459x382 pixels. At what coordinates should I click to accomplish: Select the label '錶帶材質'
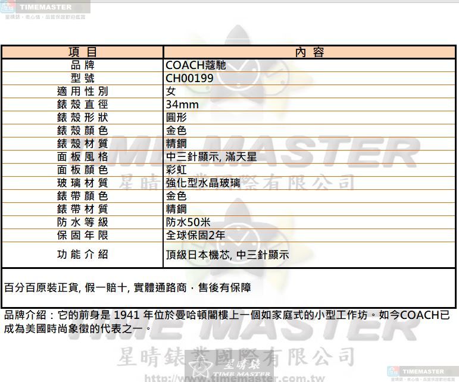(83, 209)
